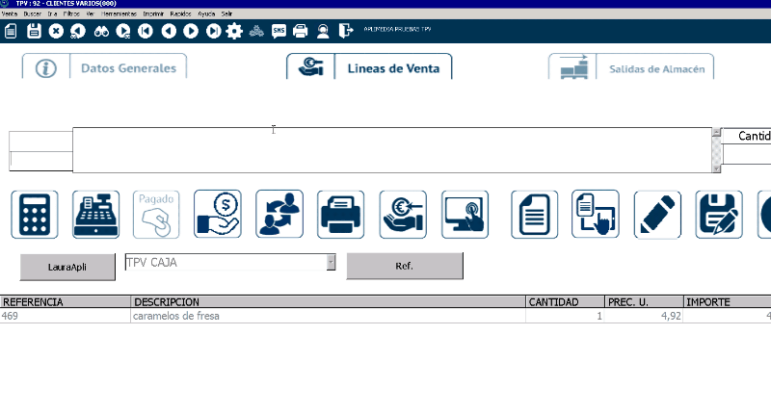Screen dimensions: 771x413
Task: Click the binoculars search toolbar icon
Action: click(101, 31)
